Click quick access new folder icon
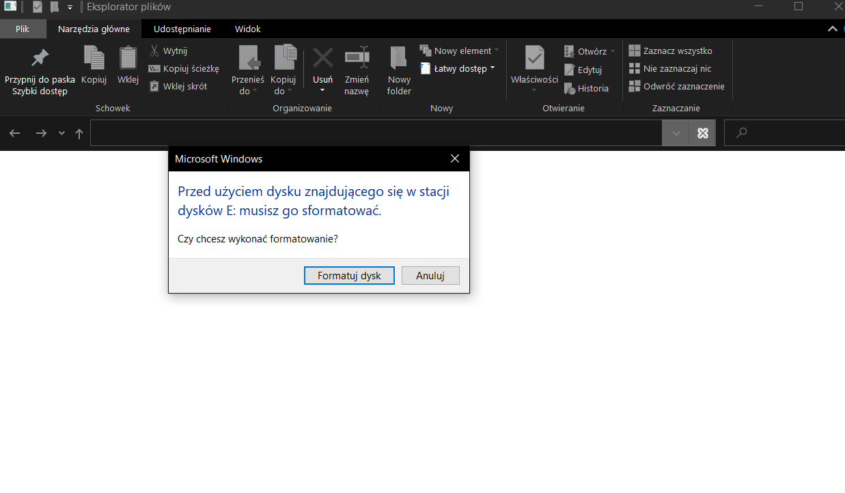Viewport: 845px width, 493px height. (x=55, y=7)
